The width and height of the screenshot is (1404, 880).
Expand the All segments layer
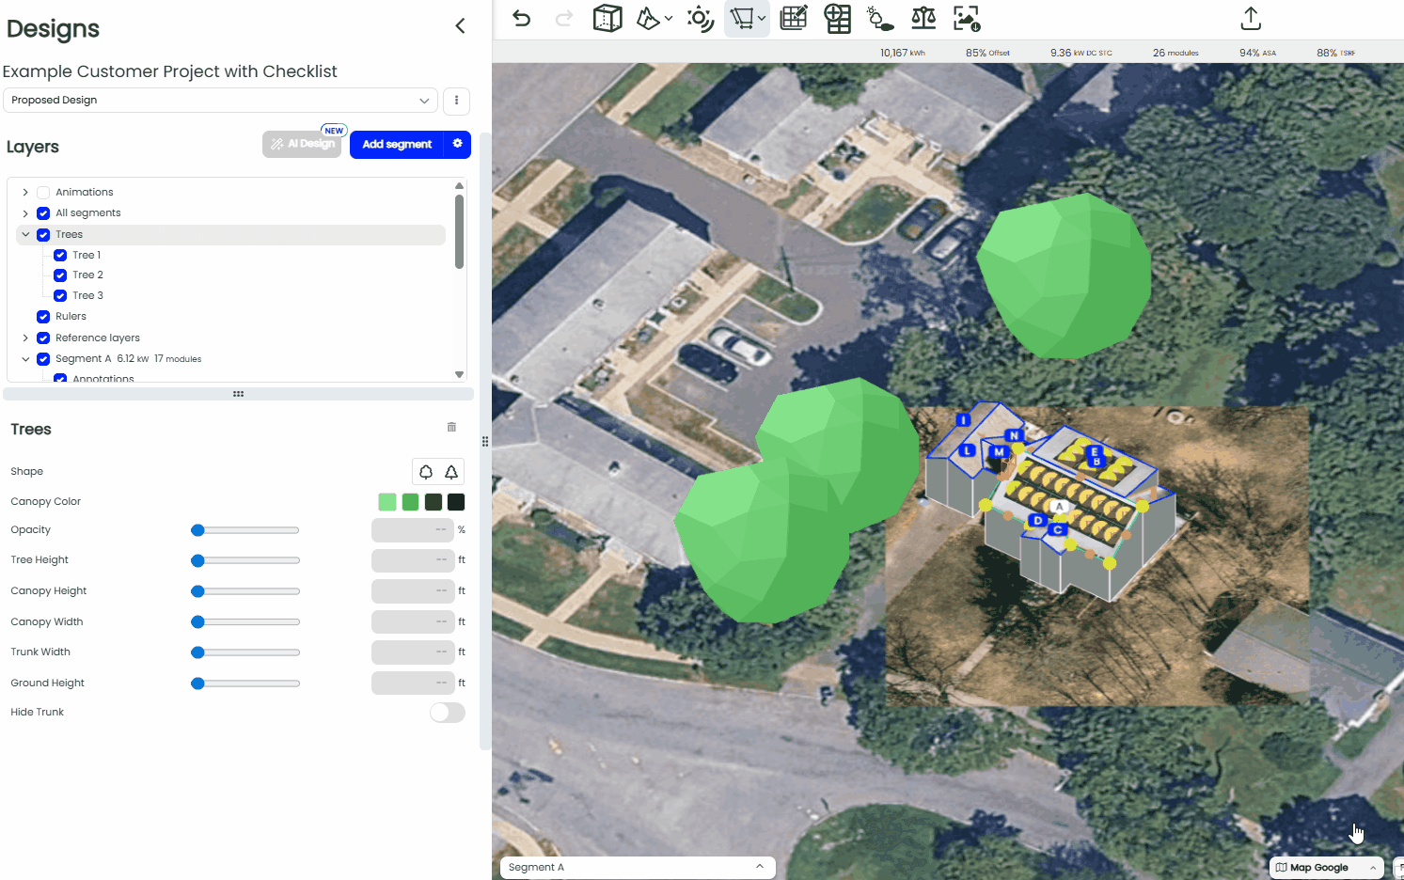pyautogui.click(x=25, y=213)
